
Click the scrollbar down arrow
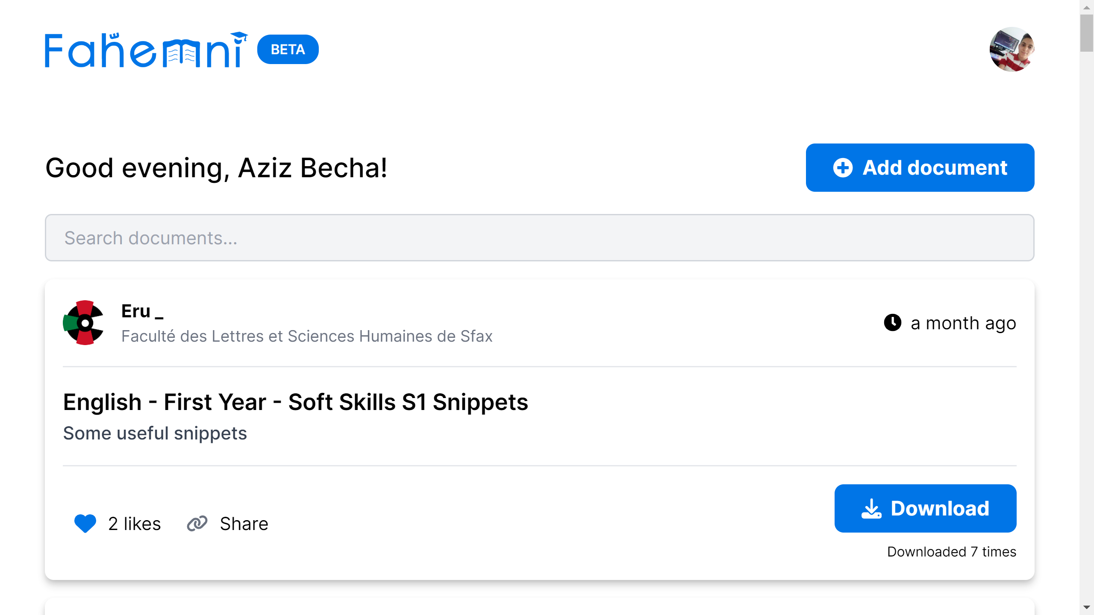click(1086, 607)
